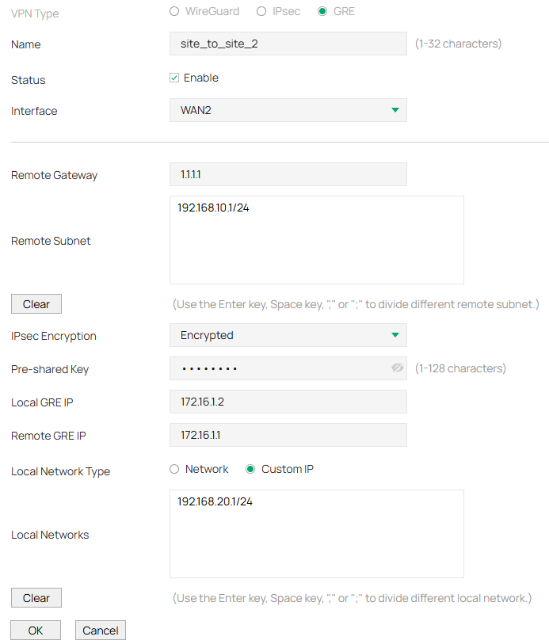
Task: Clear the Local Networks list
Action: [36, 597]
